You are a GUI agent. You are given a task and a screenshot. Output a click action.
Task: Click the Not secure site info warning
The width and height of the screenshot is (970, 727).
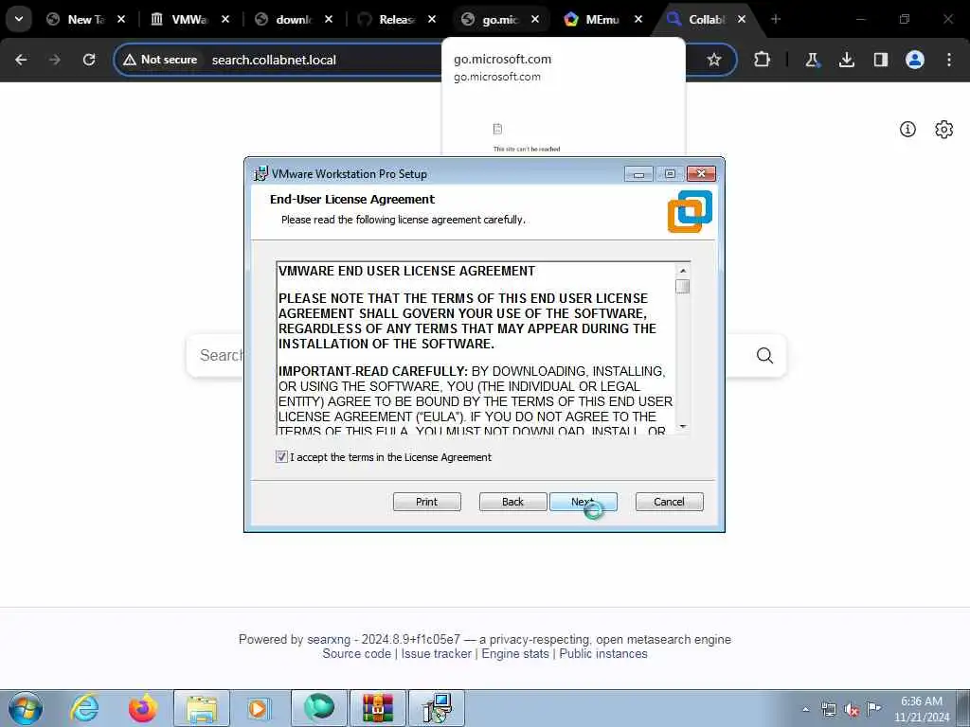[160, 60]
